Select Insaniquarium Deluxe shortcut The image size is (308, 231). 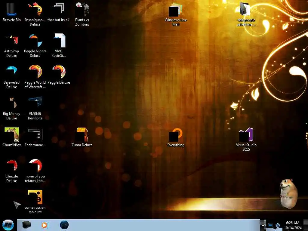35,14
